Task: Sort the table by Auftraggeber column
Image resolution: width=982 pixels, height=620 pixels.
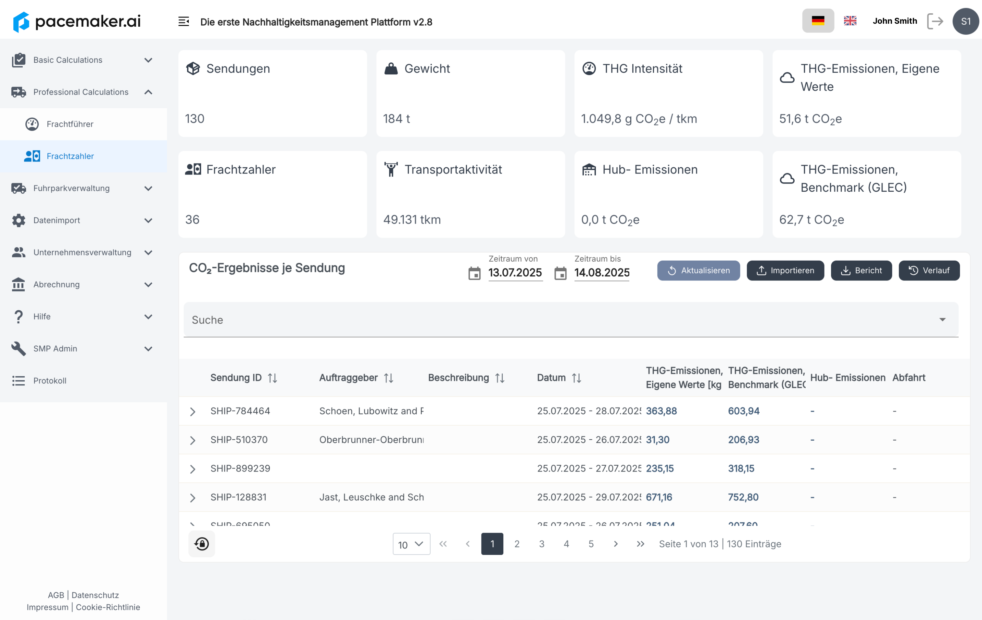Action: [389, 378]
